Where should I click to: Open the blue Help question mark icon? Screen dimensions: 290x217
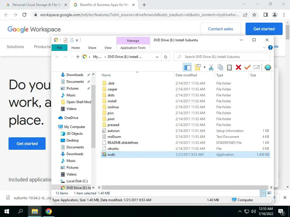pos(270,47)
